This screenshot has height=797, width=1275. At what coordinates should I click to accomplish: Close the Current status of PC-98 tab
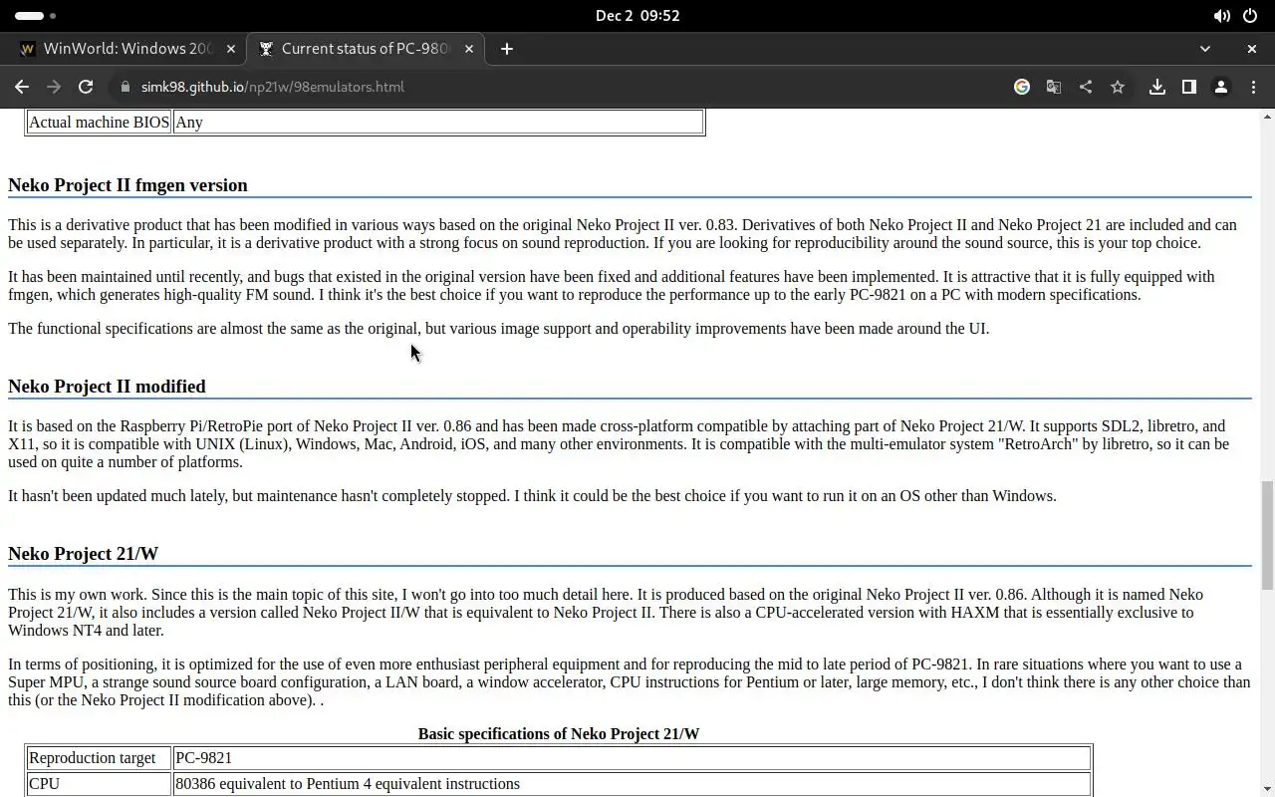(x=470, y=48)
